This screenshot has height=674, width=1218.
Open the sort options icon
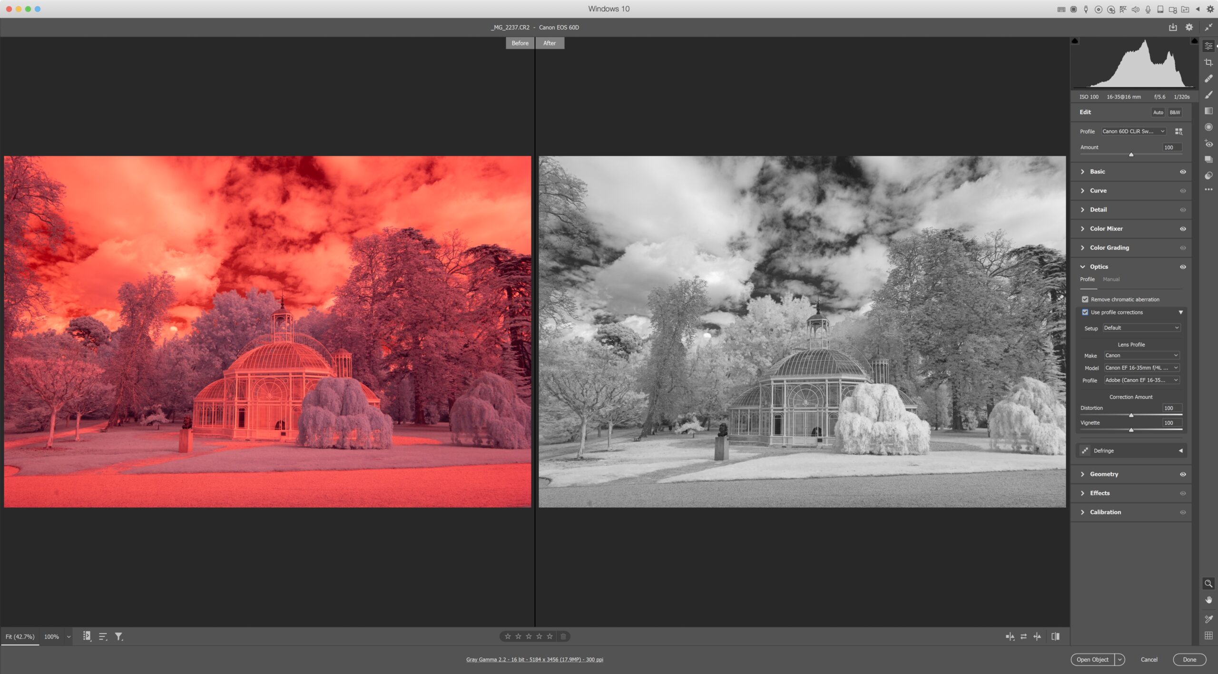103,636
